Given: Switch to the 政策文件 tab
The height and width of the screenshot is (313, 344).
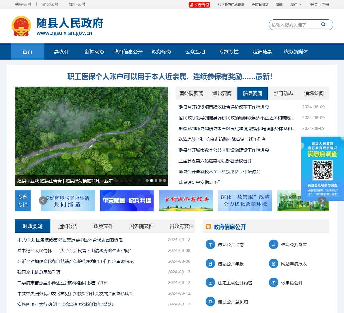Looking at the screenshot, I should tap(103, 226).
